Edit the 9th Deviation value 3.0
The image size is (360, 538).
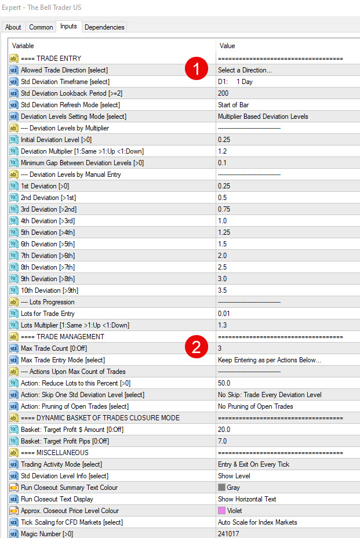288,279
